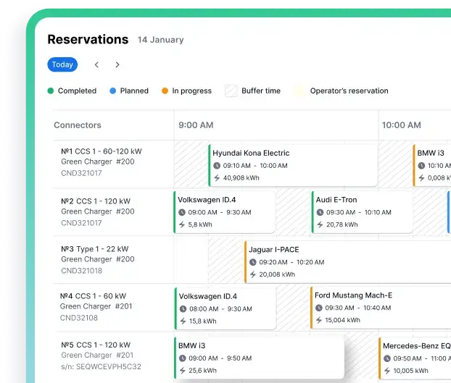This screenshot has width=451, height=383.
Task: Click clock icon in BMW i3 10:10 card
Action: click(421, 166)
